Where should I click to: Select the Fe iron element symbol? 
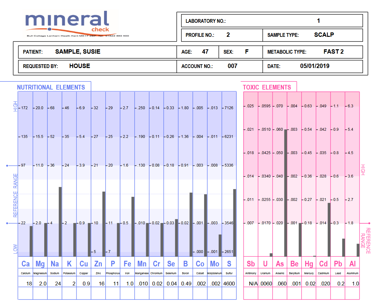(127, 264)
